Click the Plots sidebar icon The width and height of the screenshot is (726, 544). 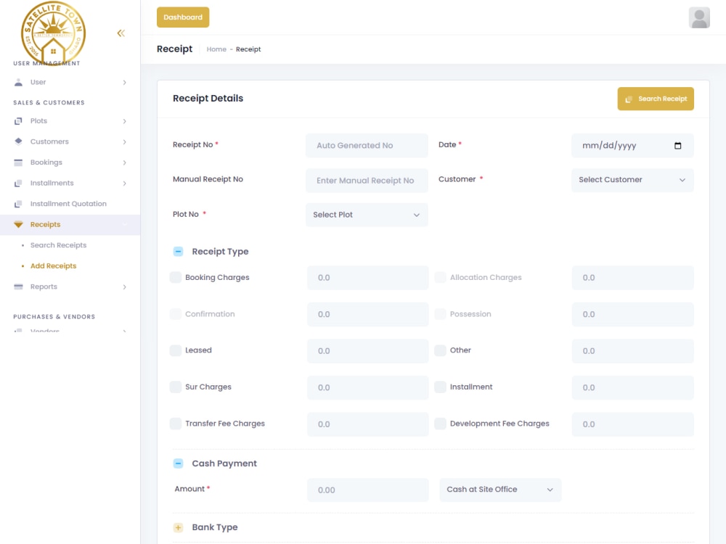[x=18, y=121]
